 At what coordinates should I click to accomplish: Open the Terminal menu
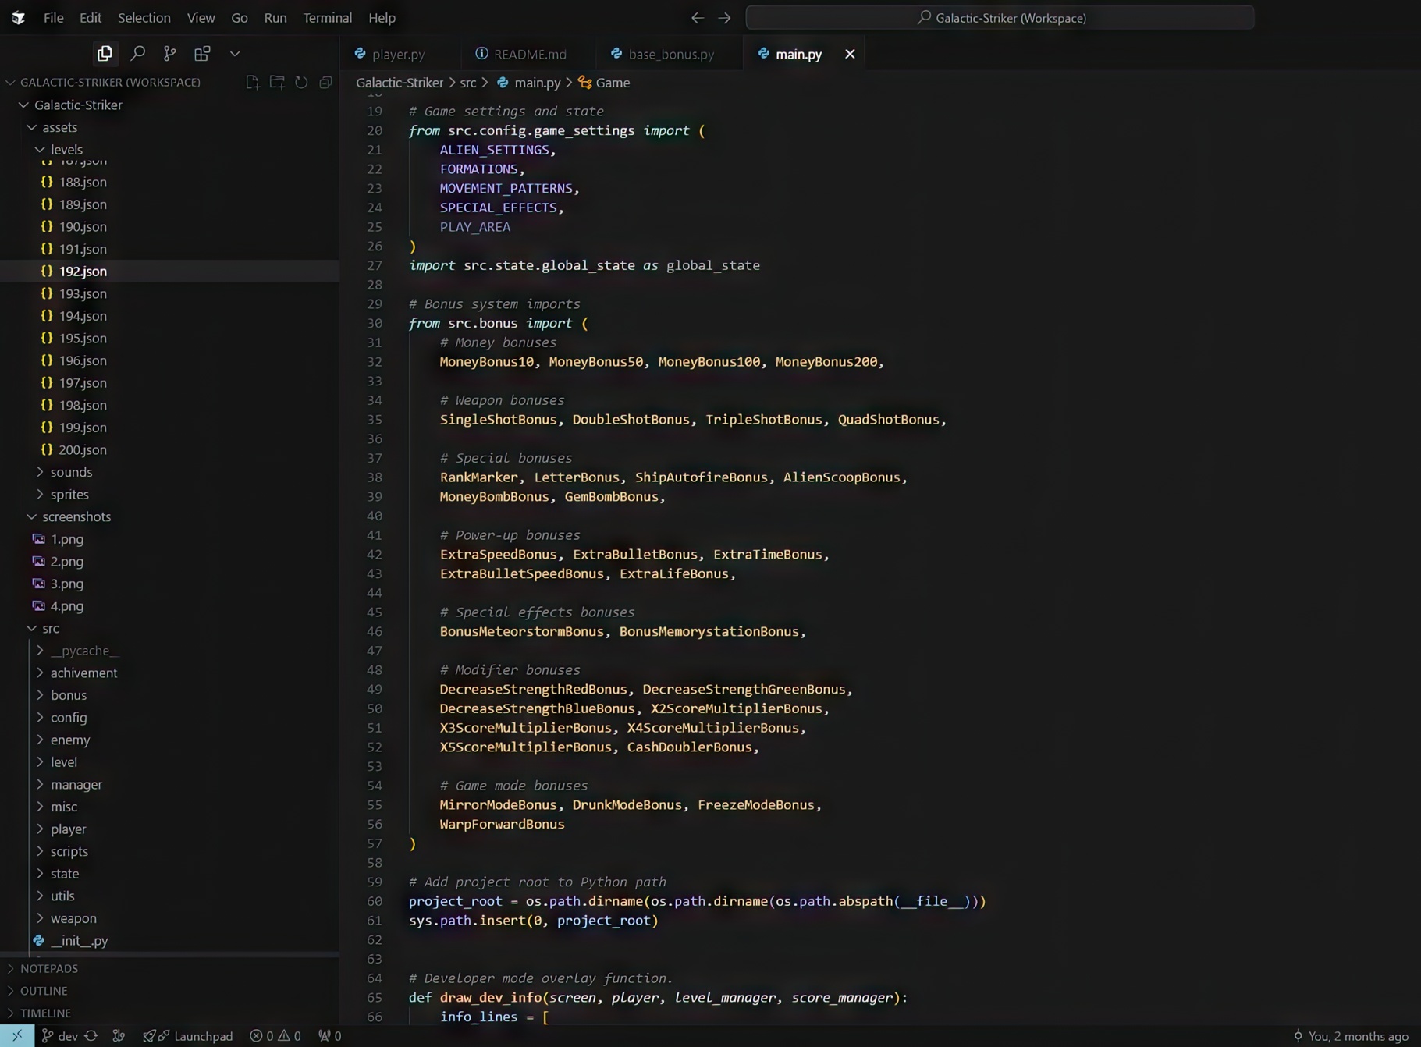[x=327, y=17]
